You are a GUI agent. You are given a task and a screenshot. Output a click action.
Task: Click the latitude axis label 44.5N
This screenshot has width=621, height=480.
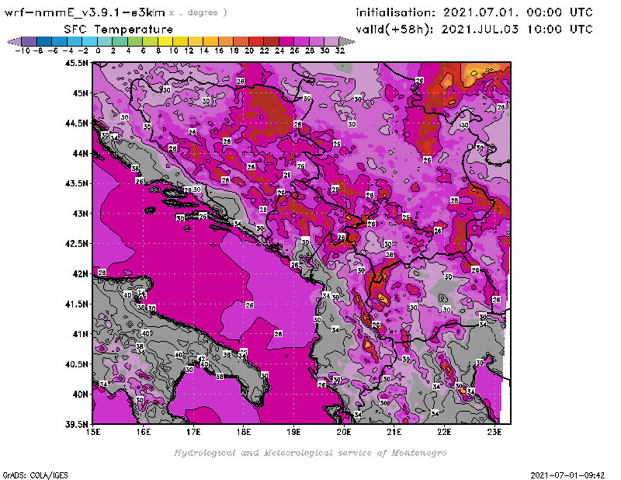pos(76,123)
